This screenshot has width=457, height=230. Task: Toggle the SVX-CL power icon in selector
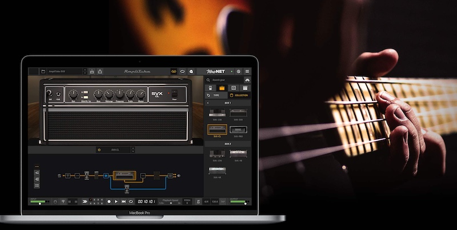tap(99, 150)
